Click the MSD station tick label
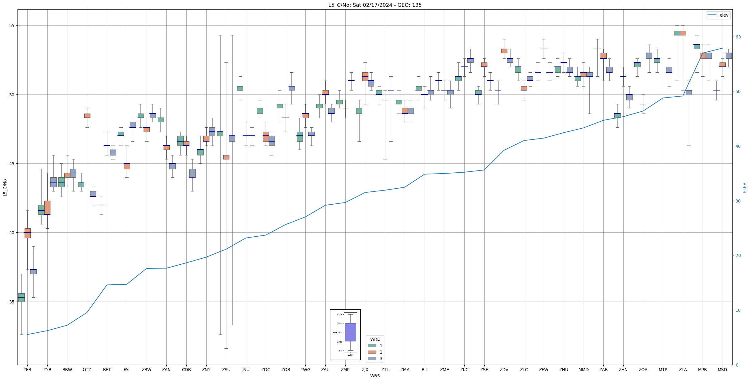 pos(722,370)
